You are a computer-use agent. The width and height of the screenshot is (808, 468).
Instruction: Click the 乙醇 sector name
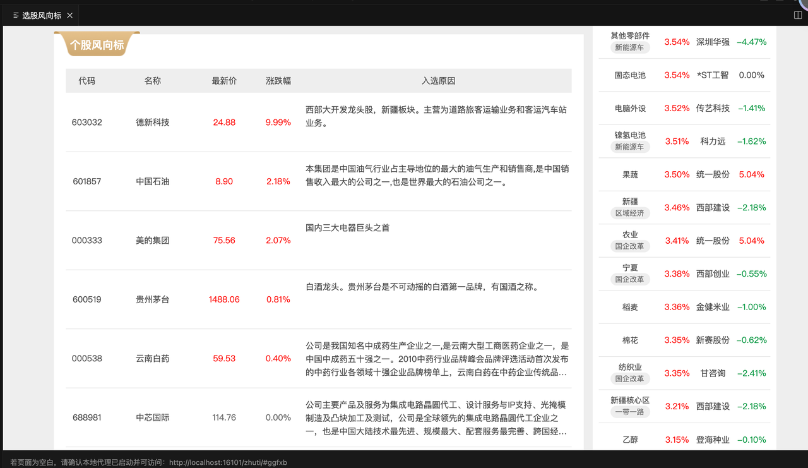pyautogui.click(x=630, y=440)
